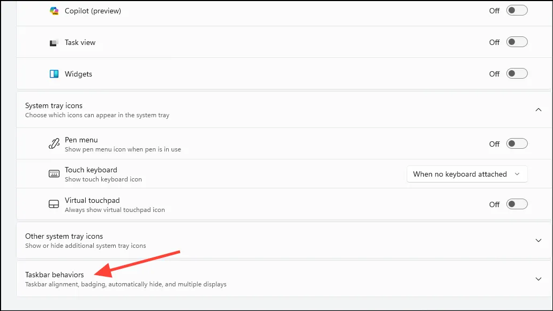Click the Off label beside Task view toggle

click(x=494, y=42)
